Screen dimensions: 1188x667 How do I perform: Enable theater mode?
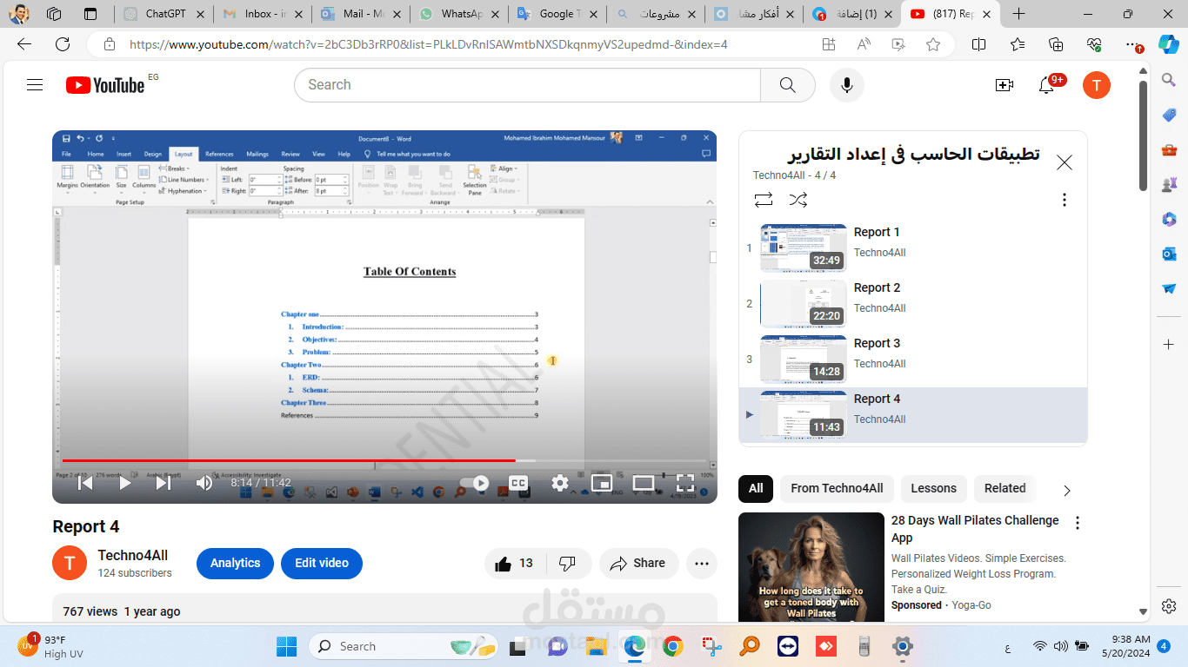click(x=644, y=483)
